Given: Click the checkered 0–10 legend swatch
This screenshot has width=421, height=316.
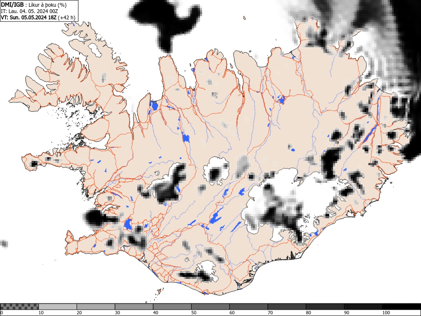Looking at the screenshot, I should [19, 307].
